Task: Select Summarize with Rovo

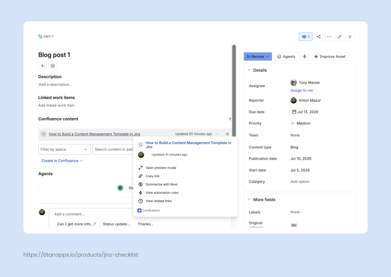Action: (x=162, y=184)
